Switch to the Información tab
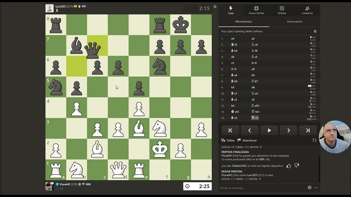The width and height of the screenshot is (351, 197). [x=295, y=22]
